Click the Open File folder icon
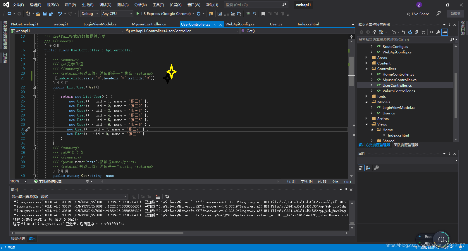 pos(38,14)
